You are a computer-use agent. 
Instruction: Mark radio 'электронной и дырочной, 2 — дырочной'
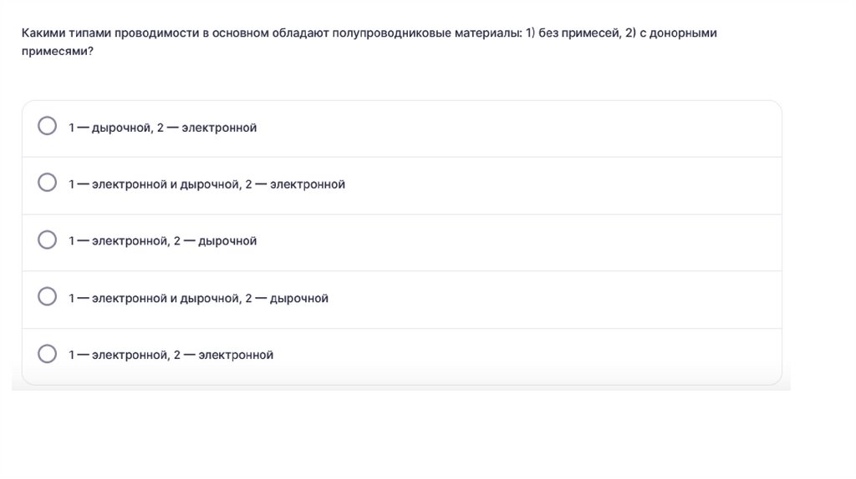(48, 296)
